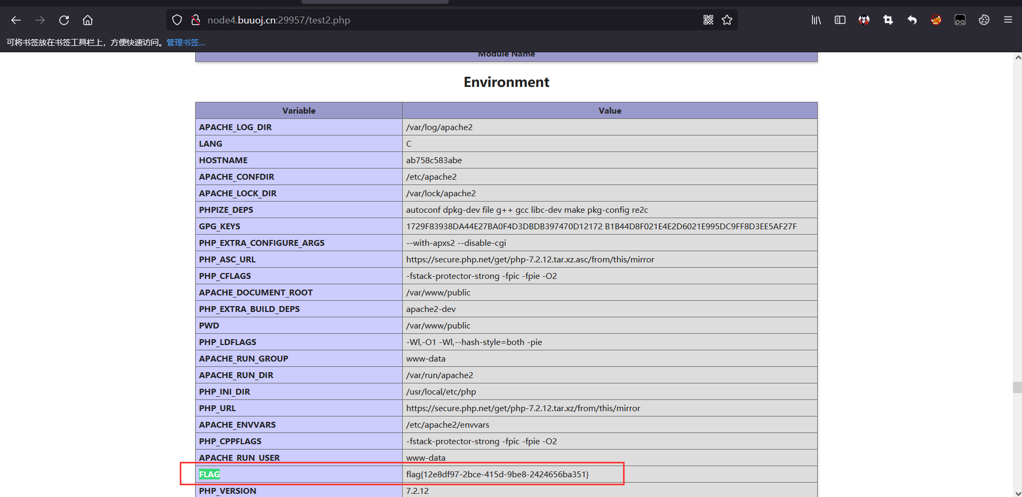Open the browser home page
Viewport: 1022px width, 497px height.
pyautogui.click(x=87, y=20)
